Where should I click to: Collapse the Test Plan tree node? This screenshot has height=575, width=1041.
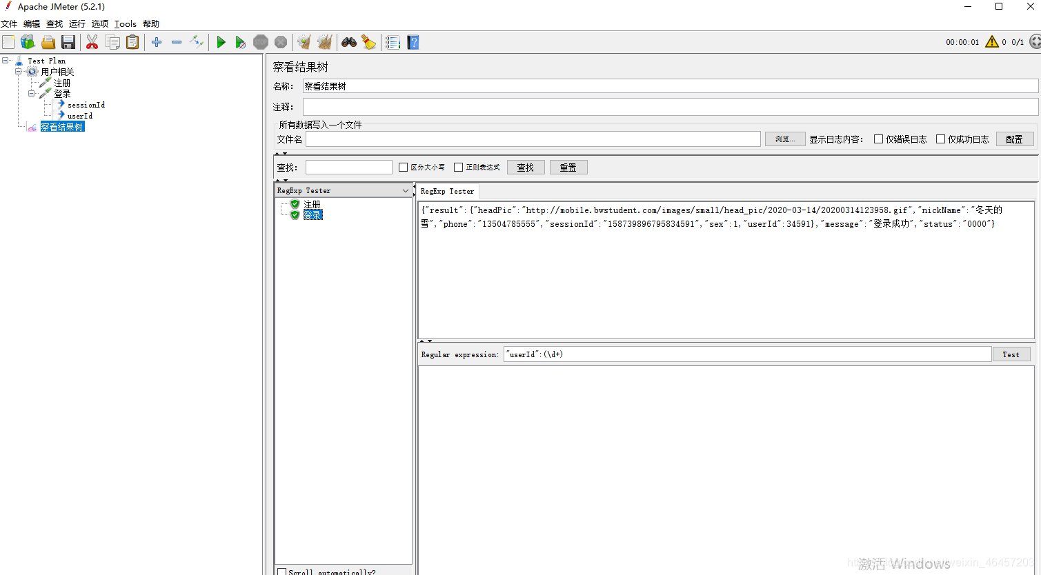coord(6,61)
